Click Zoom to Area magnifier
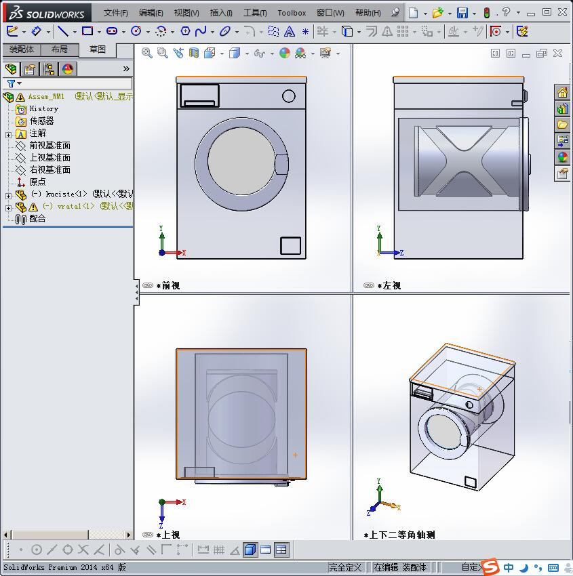Screen dimensions: 573x576 tap(163, 54)
